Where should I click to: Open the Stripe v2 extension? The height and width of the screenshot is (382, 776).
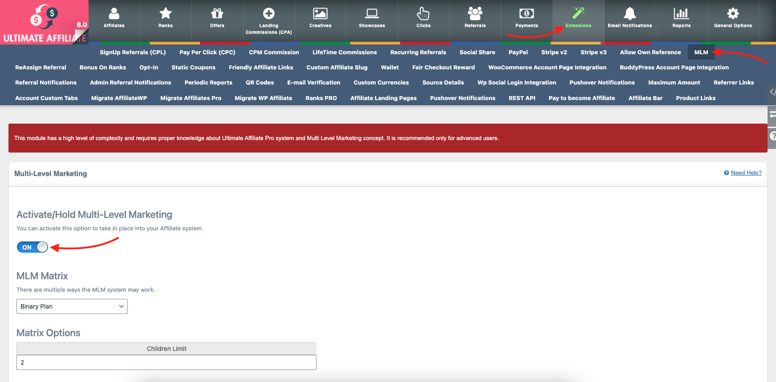click(x=554, y=52)
